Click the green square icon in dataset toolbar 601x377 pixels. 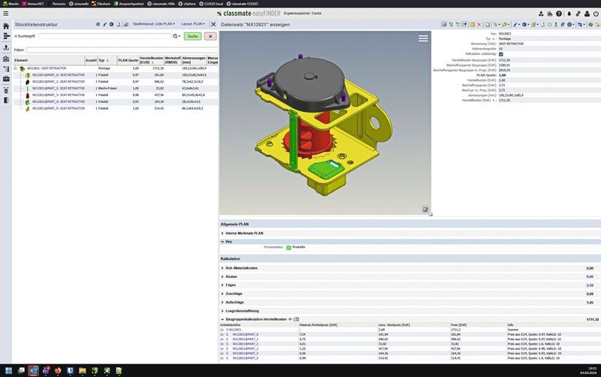549,25
